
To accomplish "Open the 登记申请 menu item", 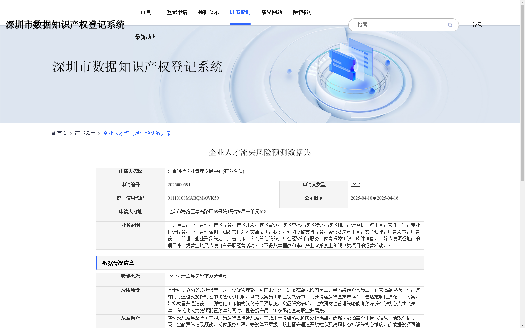I will pos(177,12).
